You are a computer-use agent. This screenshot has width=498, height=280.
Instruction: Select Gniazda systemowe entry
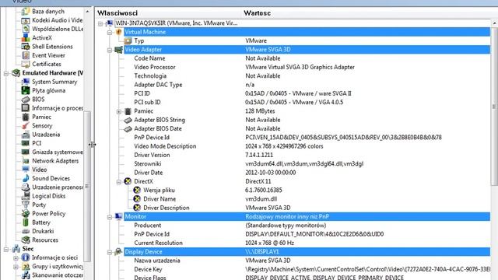(58, 152)
